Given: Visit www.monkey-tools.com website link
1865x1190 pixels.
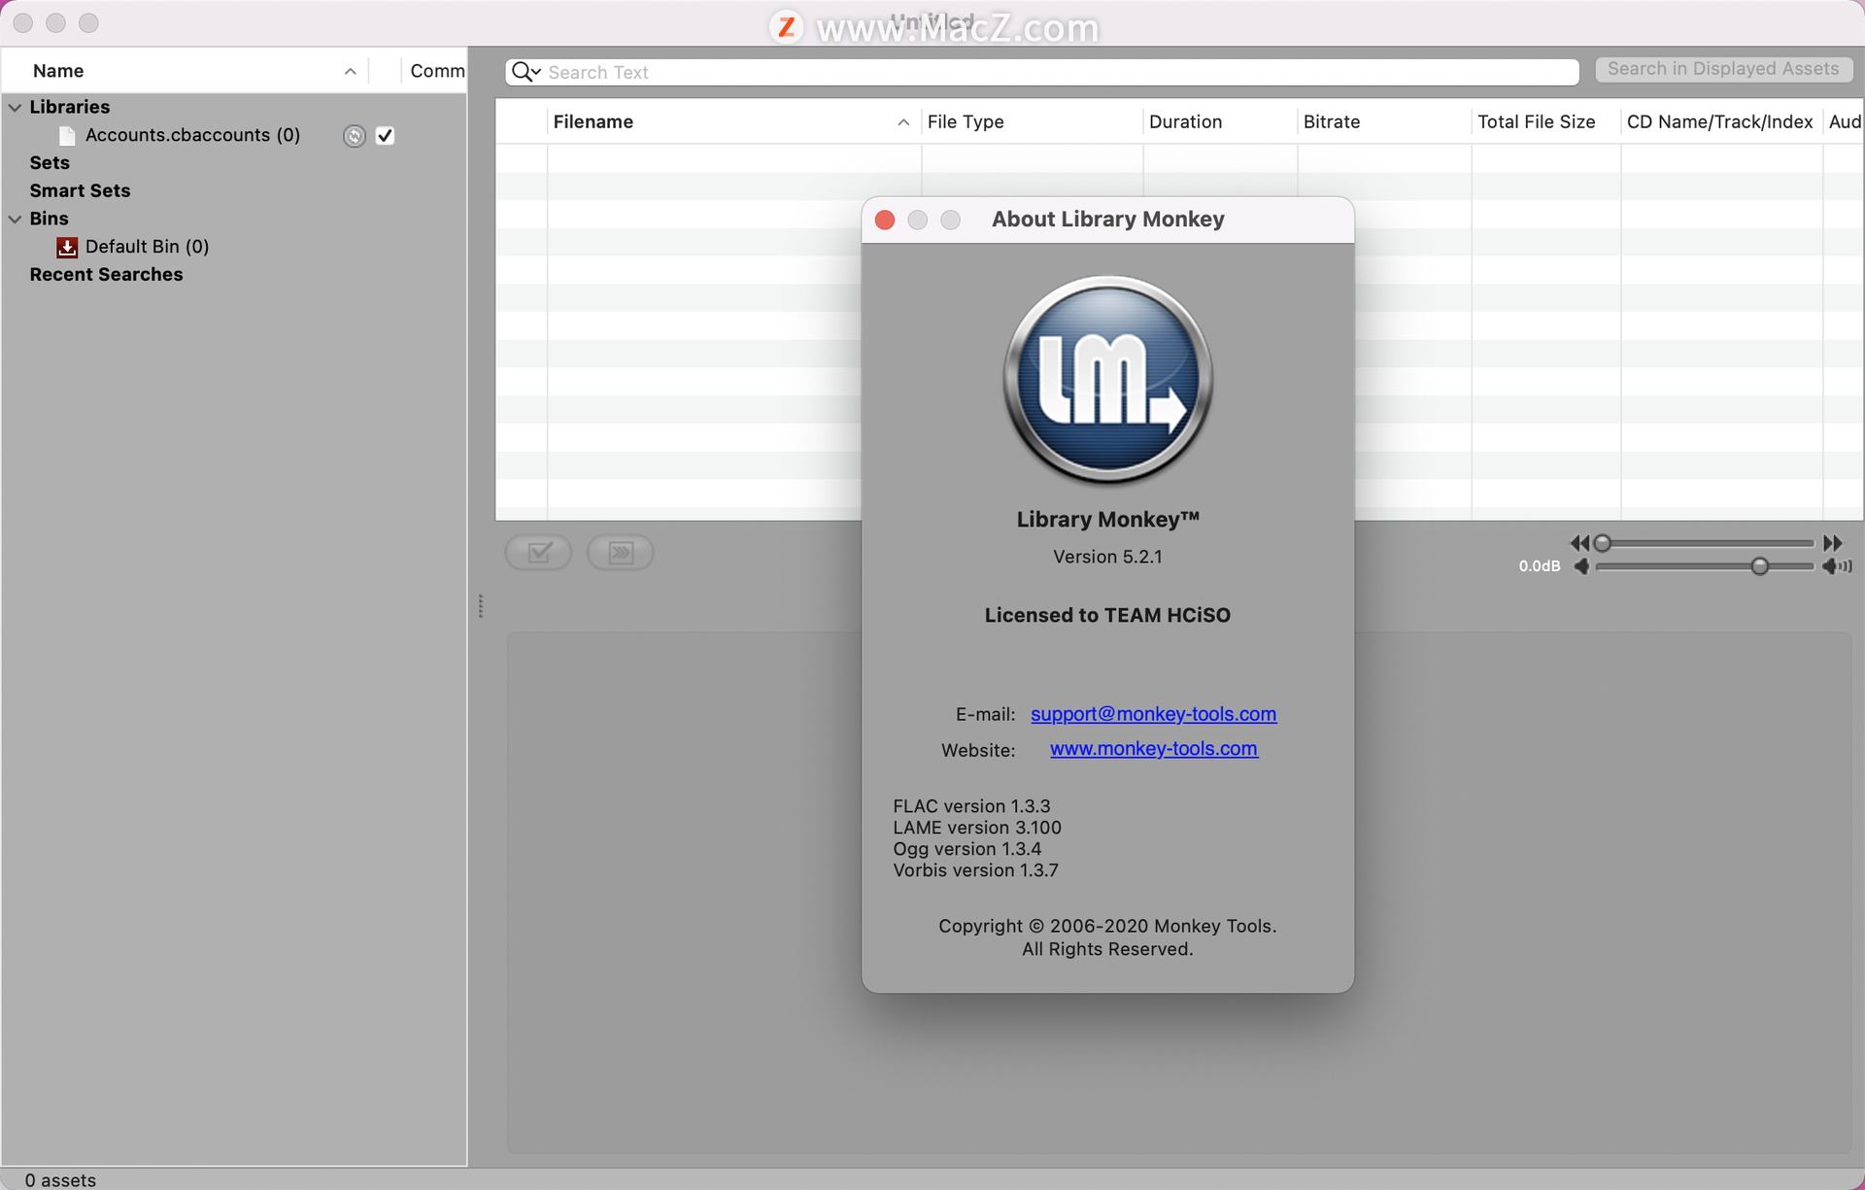Looking at the screenshot, I should [1154, 747].
